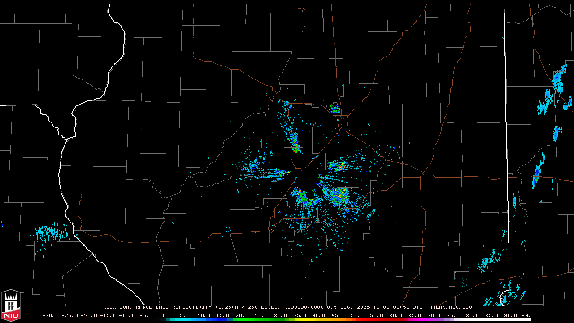Click the narrow echo band north-northwest of radar
Screen dimensions: 574x323
294,139
